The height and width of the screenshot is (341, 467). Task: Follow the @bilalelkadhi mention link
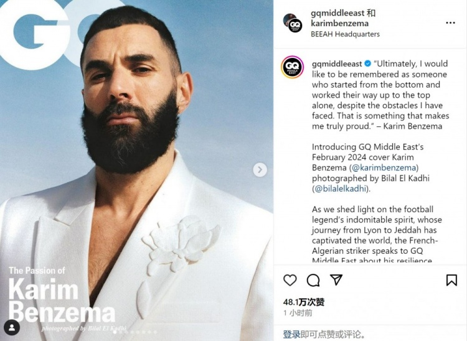click(x=340, y=189)
